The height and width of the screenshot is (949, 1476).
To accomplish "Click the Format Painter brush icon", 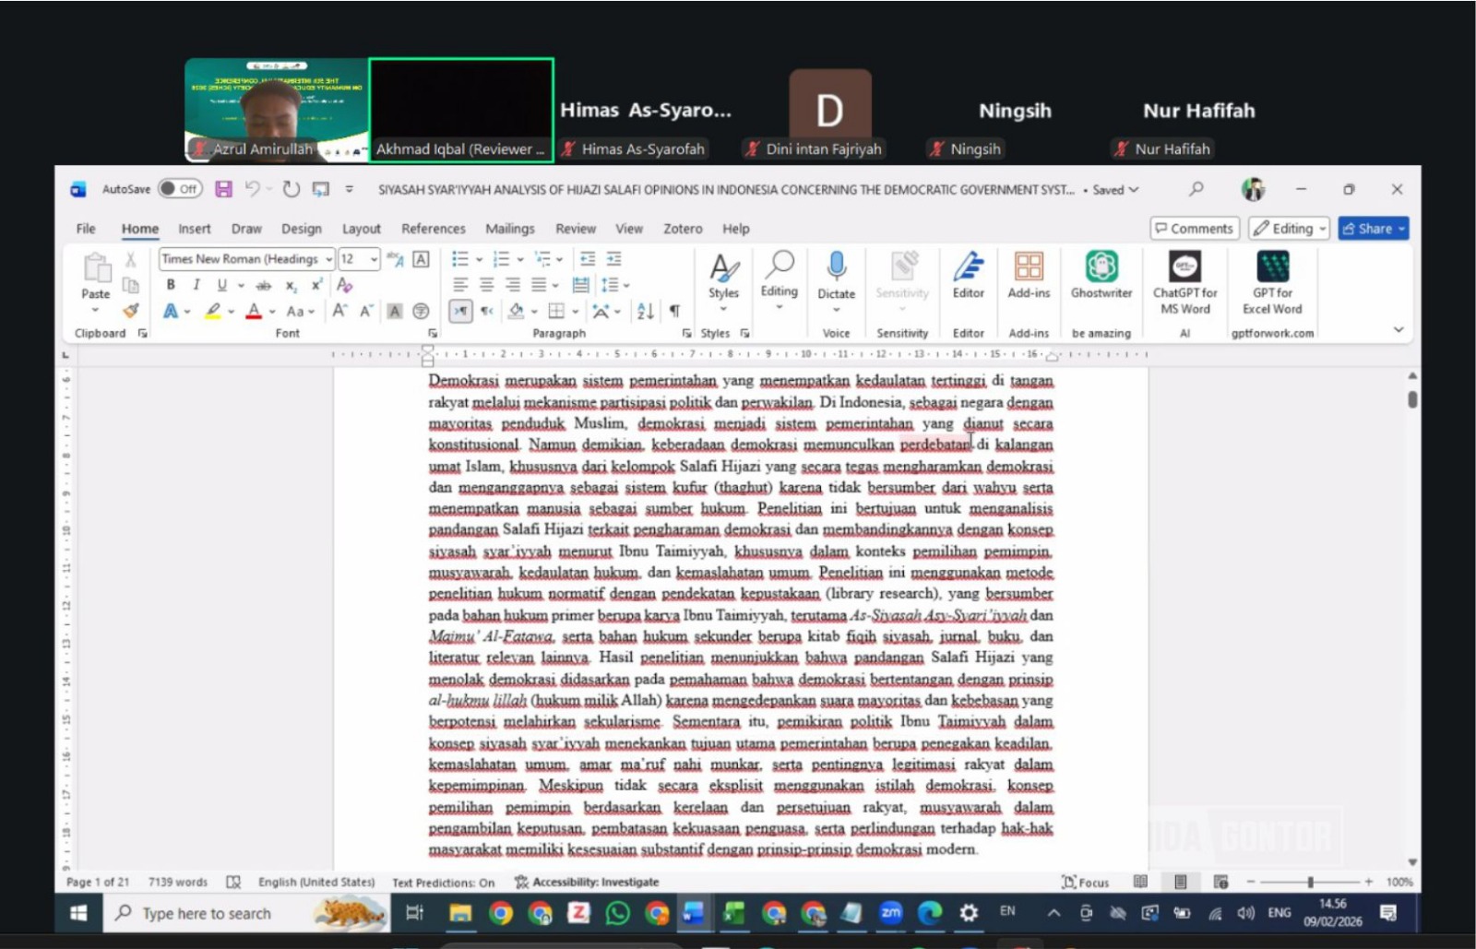I will pyautogui.click(x=131, y=311).
